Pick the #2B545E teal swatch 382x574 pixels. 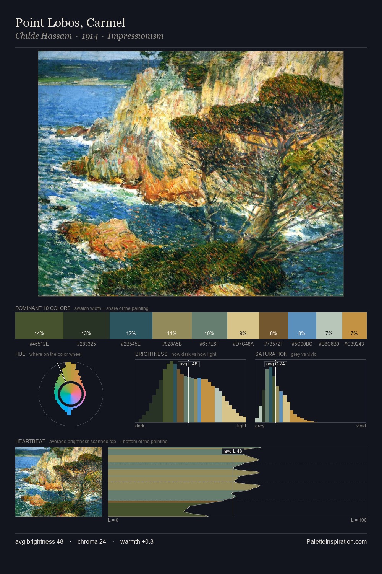pos(131,326)
